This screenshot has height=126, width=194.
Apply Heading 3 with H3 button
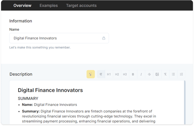125,74
